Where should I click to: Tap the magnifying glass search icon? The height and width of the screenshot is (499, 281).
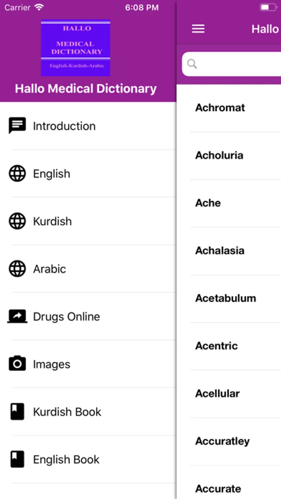pyautogui.click(x=192, y=64)
